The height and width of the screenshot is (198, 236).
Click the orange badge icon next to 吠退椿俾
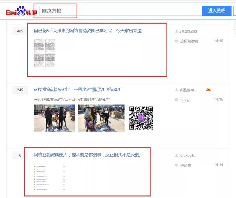tap(208, 90)
